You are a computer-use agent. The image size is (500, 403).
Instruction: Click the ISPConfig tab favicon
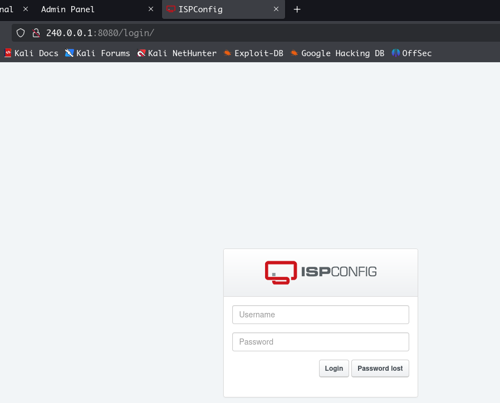coord(171,9)
